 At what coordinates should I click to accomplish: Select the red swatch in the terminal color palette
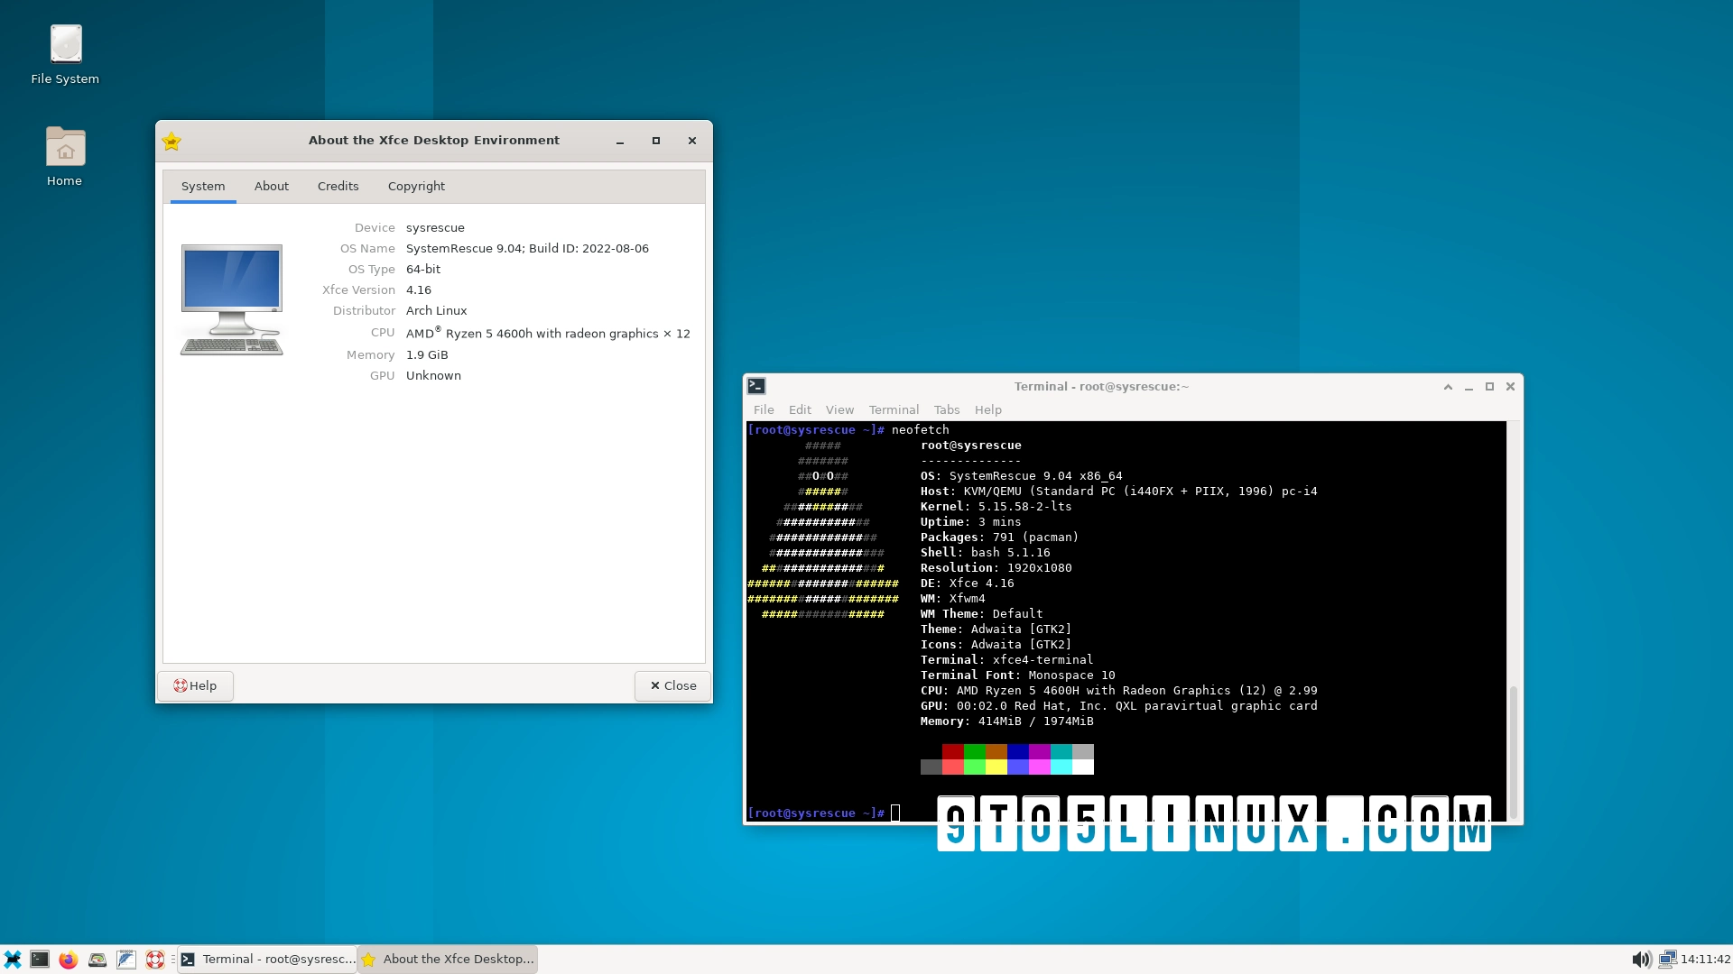(952, 752)
